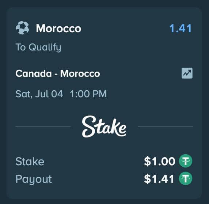Click the soccer ball sport icon
Image resolution: width=209 pixels, height=204 pixels.
[x=23, y=28]
